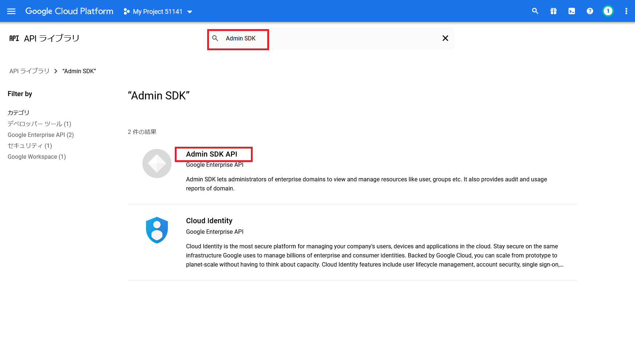Click the Google Cloud Platform logo
Screen dimensions: 635x347
(x=69, y=11)
